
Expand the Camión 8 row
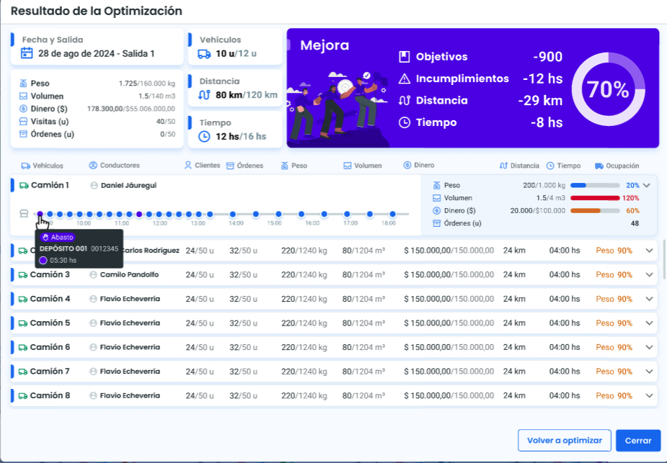coord(650,396)
